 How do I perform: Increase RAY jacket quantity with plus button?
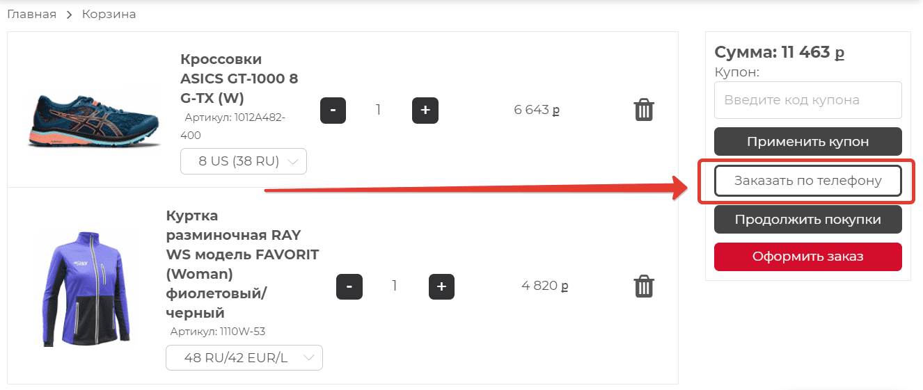pyautogui.click(x=441, y=286)
